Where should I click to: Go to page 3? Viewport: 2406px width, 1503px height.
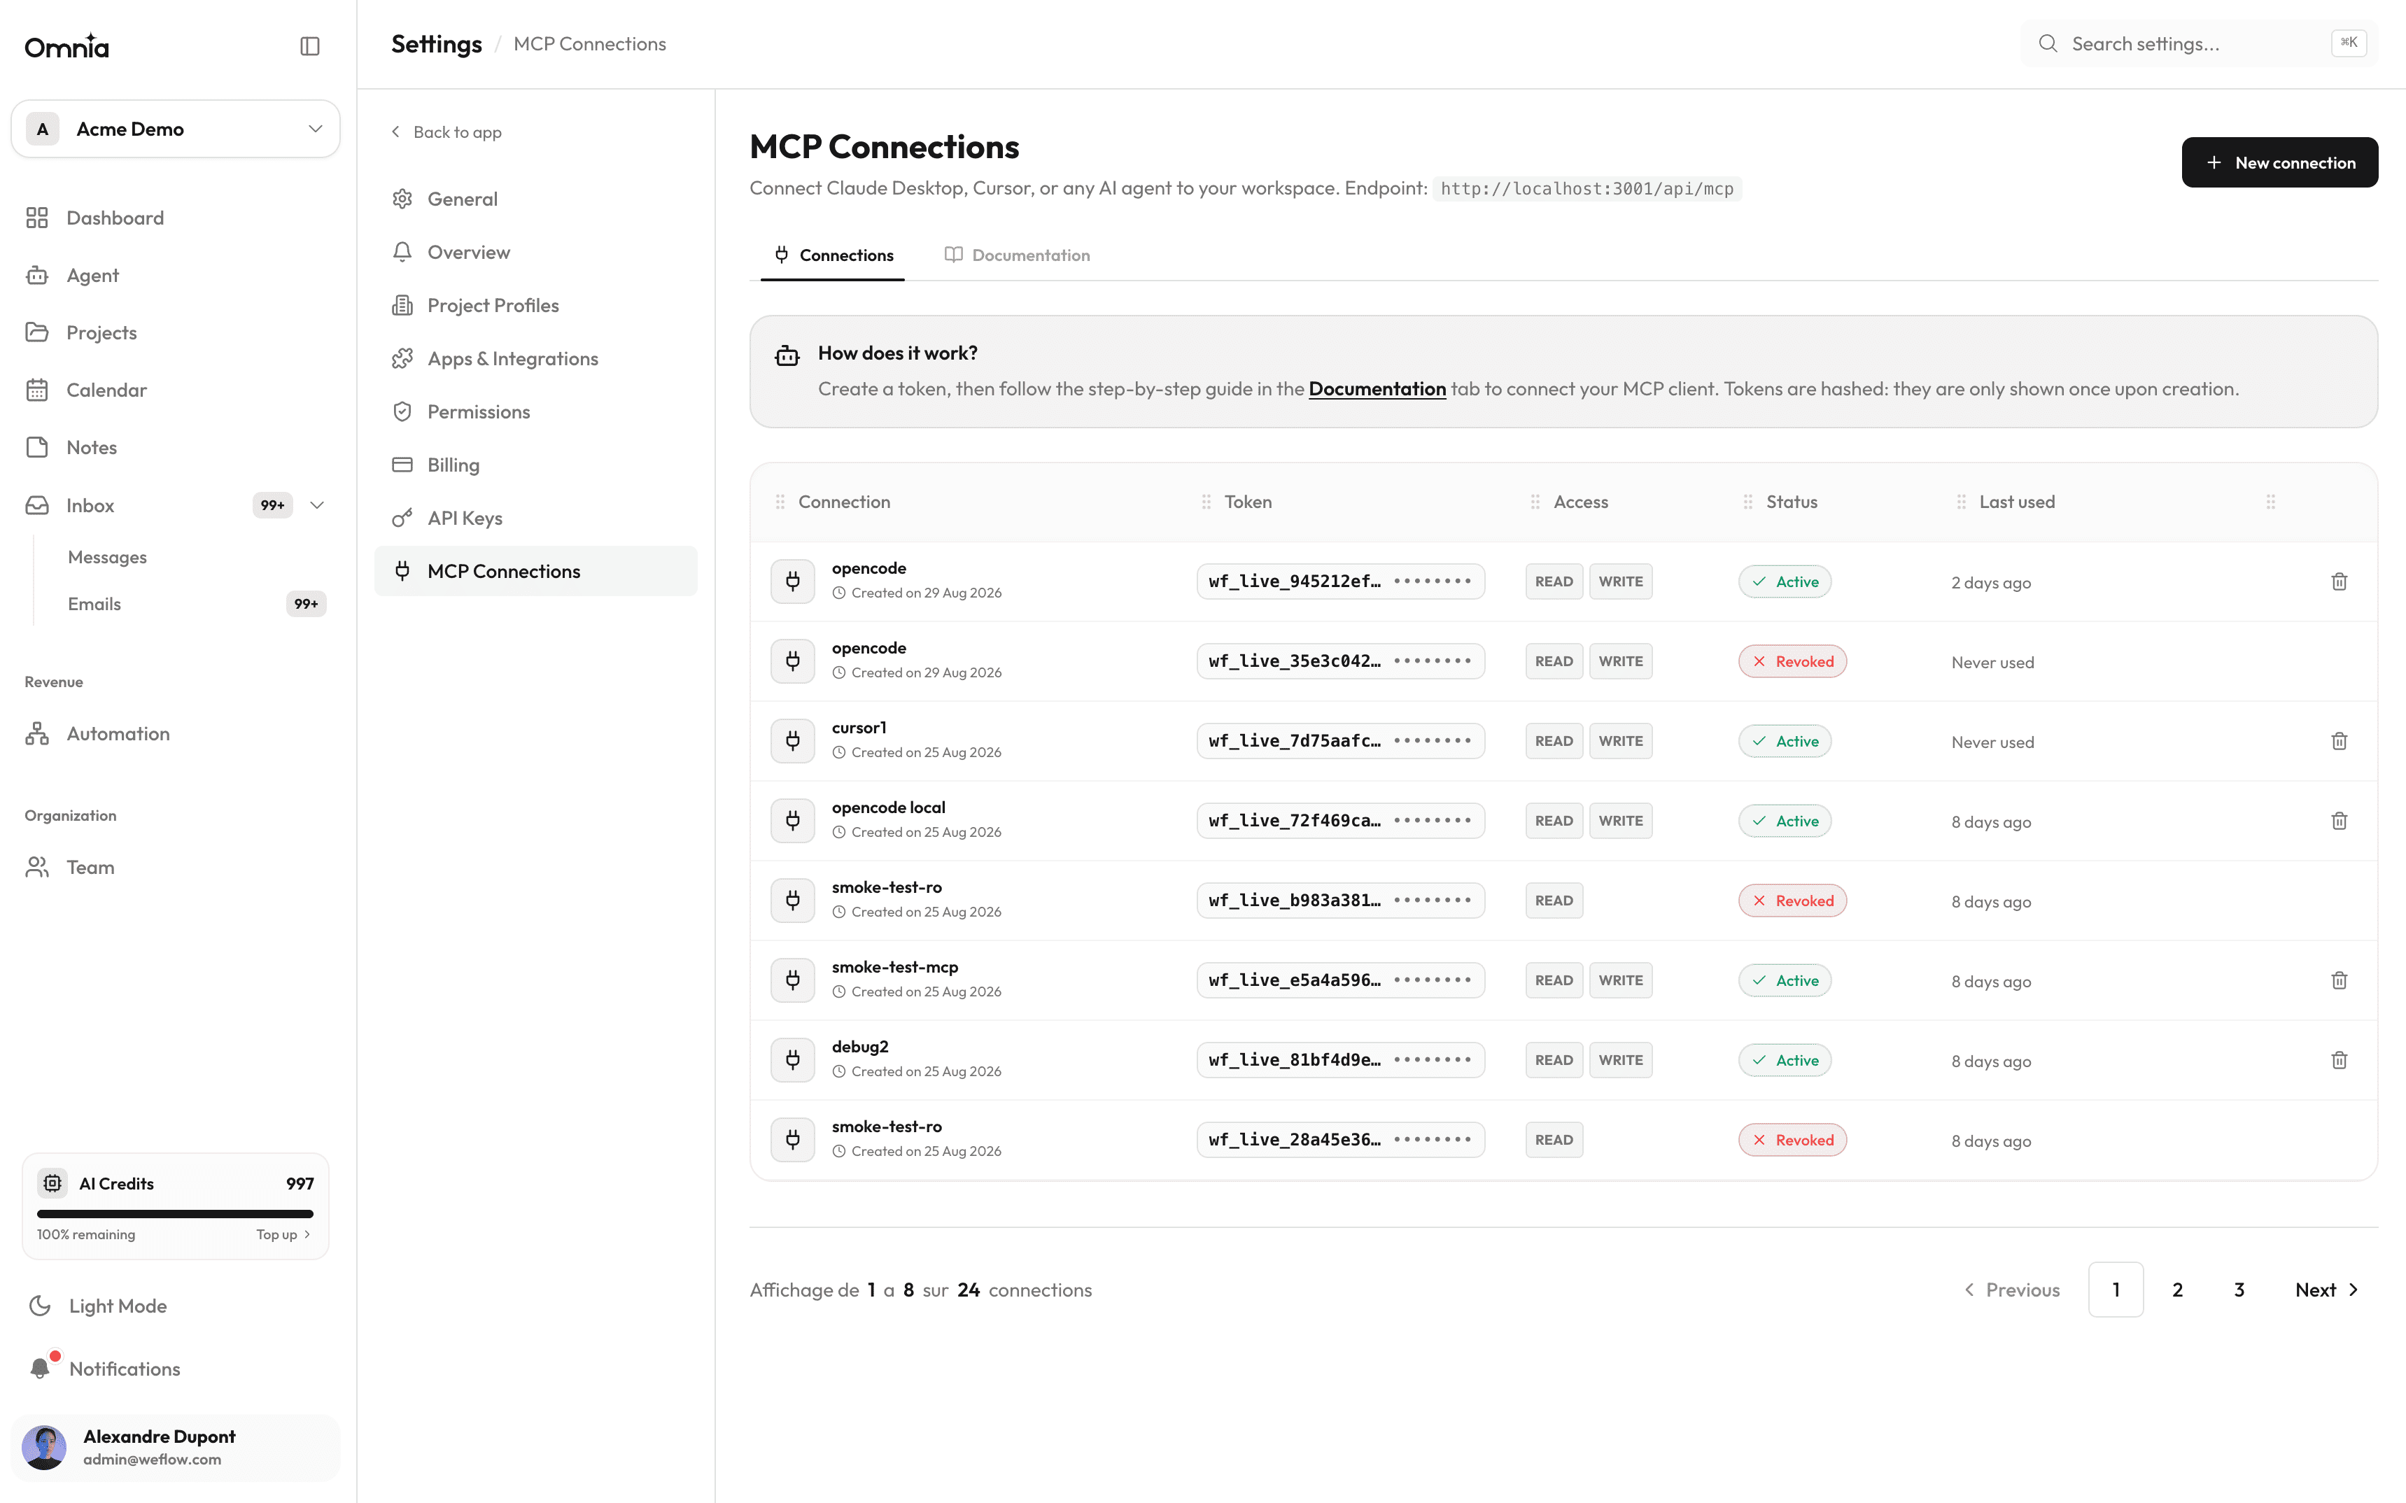2239,1290
